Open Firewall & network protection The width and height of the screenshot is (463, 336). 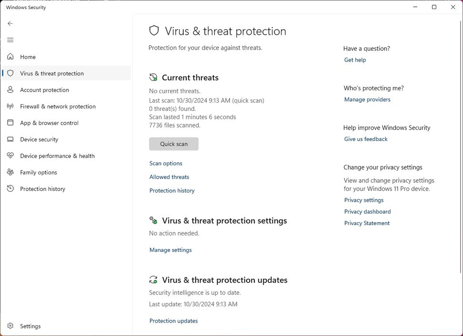57,106
